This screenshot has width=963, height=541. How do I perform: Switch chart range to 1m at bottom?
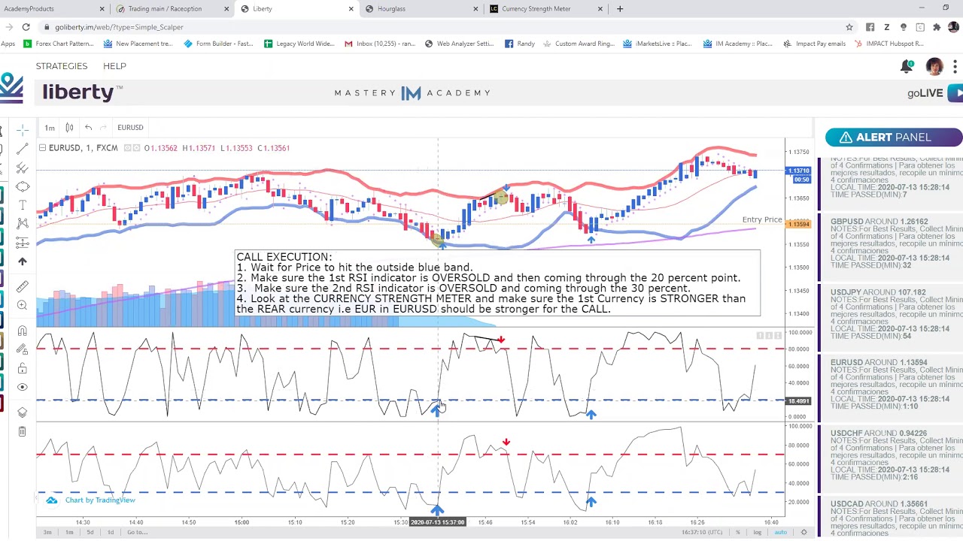click(69, 532)
